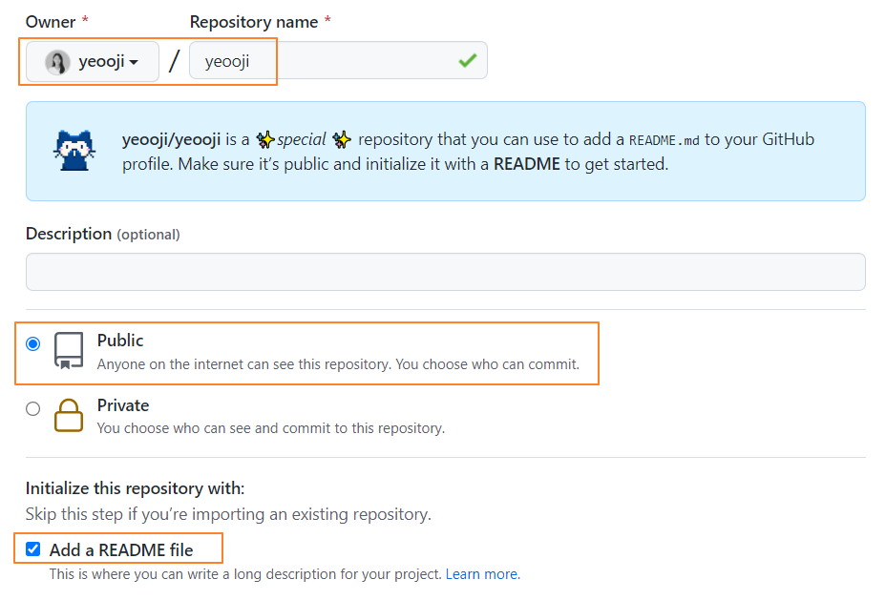Click the sparkle emoji before 'special'
Screen dimensions: 886x600
(265, 139)
